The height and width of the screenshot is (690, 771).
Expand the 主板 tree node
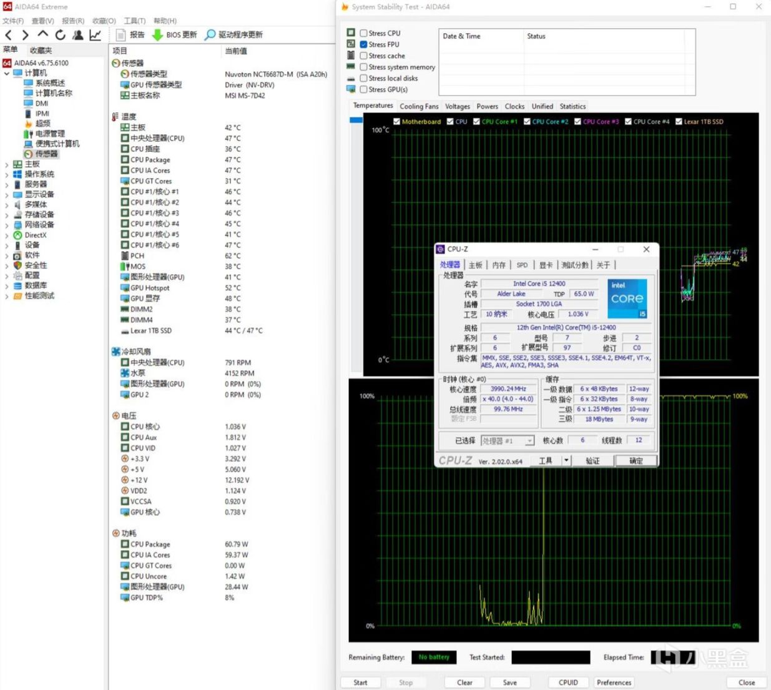click(x=7, y=164)
